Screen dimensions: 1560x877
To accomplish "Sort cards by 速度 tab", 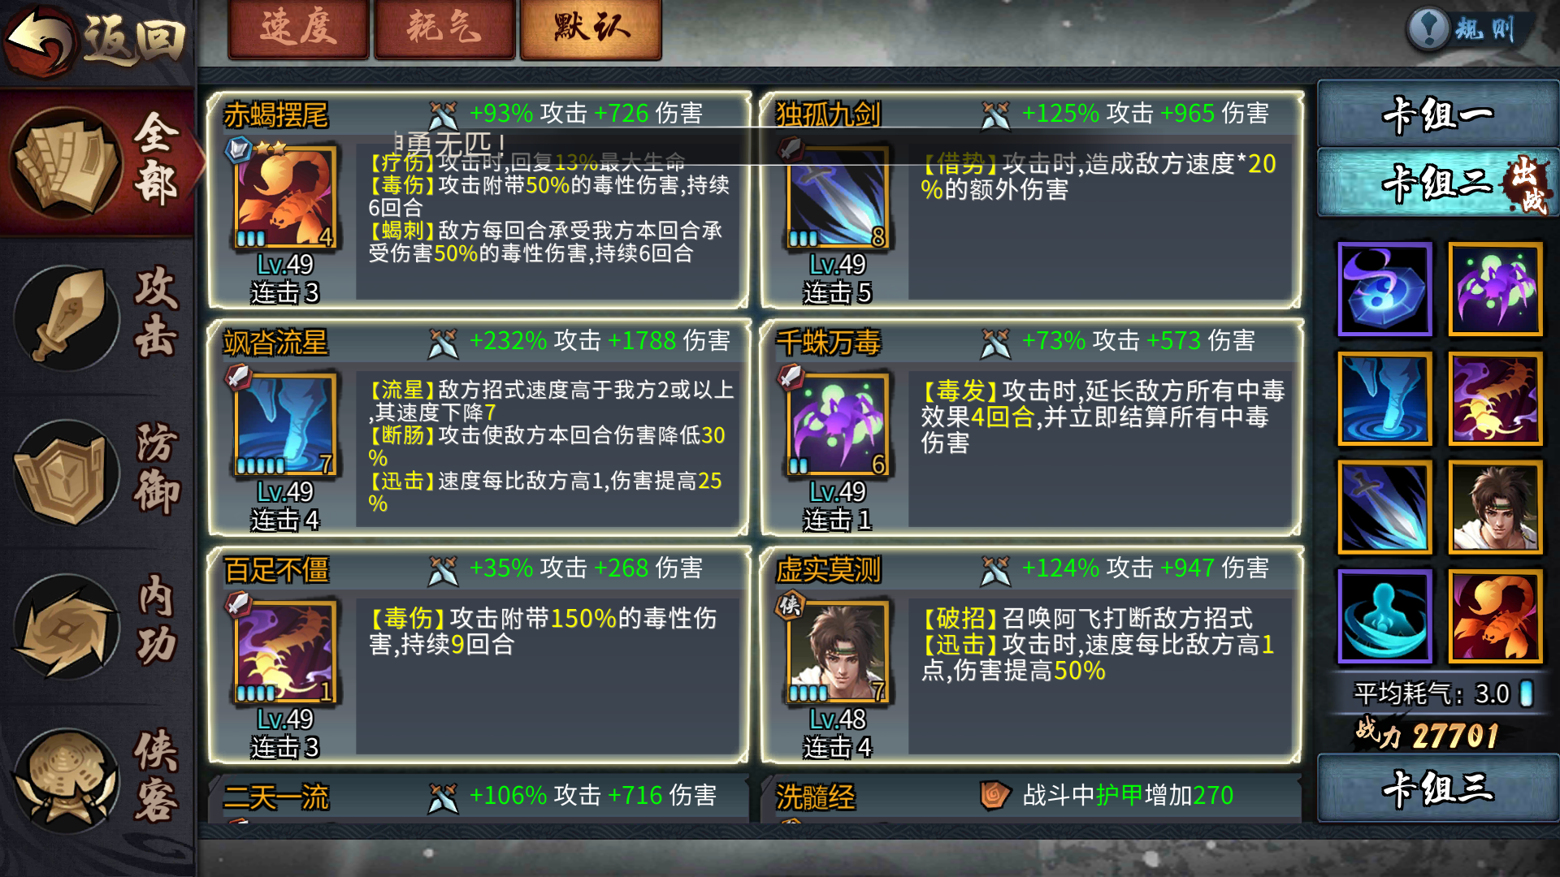I will 298,28.
